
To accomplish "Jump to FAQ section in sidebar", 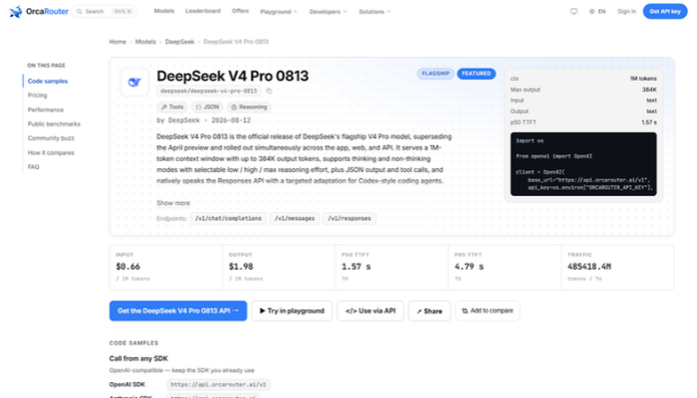I will (33, 167).
